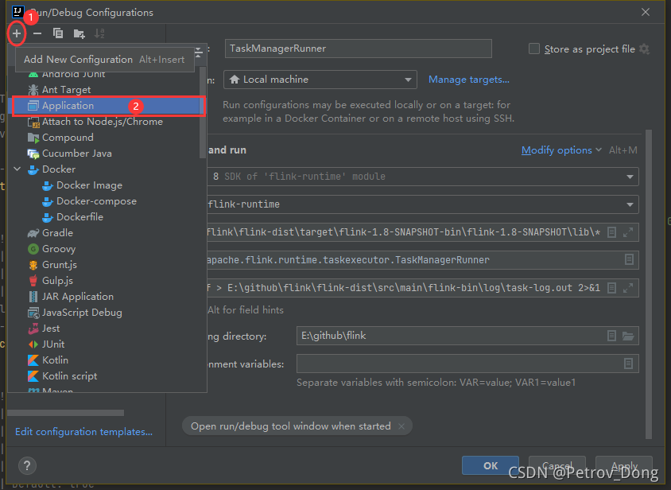
Task: Remove the Open run/debug tool window option
Action: pyautogui.click(x=402, y=426)
